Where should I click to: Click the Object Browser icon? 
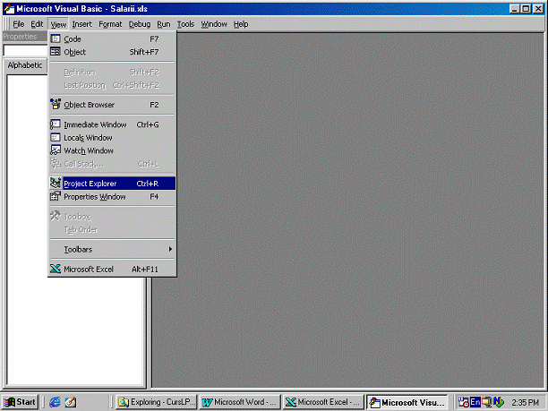[x=56, y=105]
